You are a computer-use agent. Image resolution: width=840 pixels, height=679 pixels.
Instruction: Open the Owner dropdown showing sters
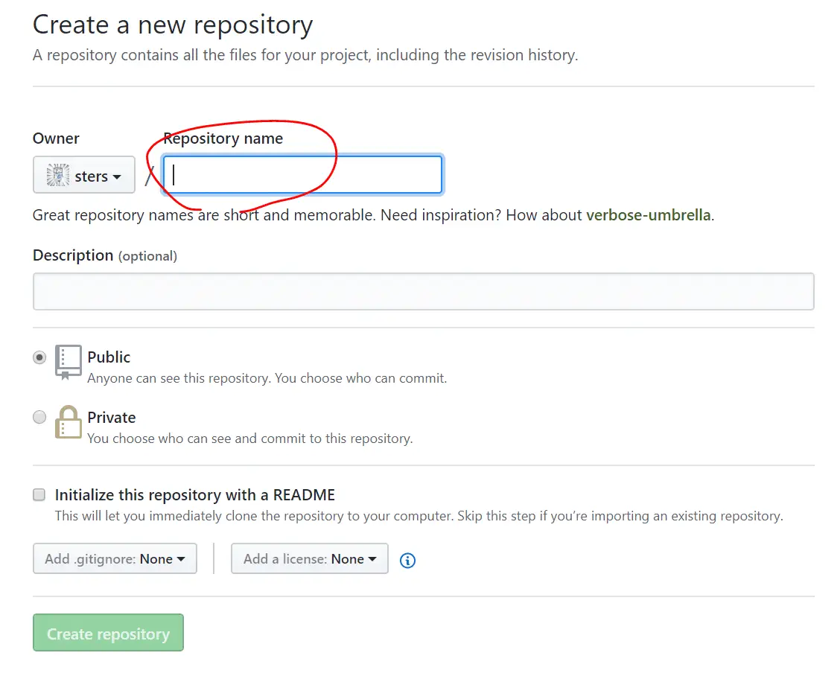84,176
